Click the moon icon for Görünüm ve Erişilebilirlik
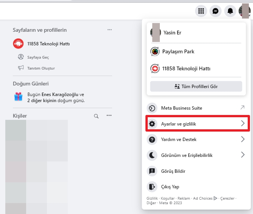 click(152, 155)
